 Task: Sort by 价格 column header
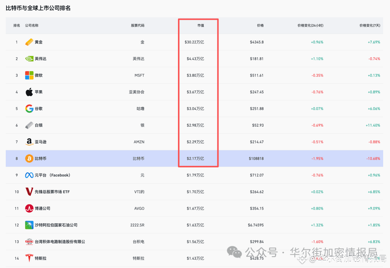pyautogui.click(x=260, y=26)
